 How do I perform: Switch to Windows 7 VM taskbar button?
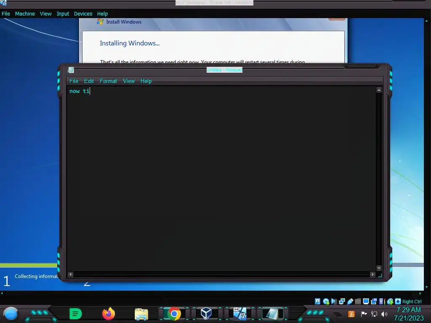(239, 314)
